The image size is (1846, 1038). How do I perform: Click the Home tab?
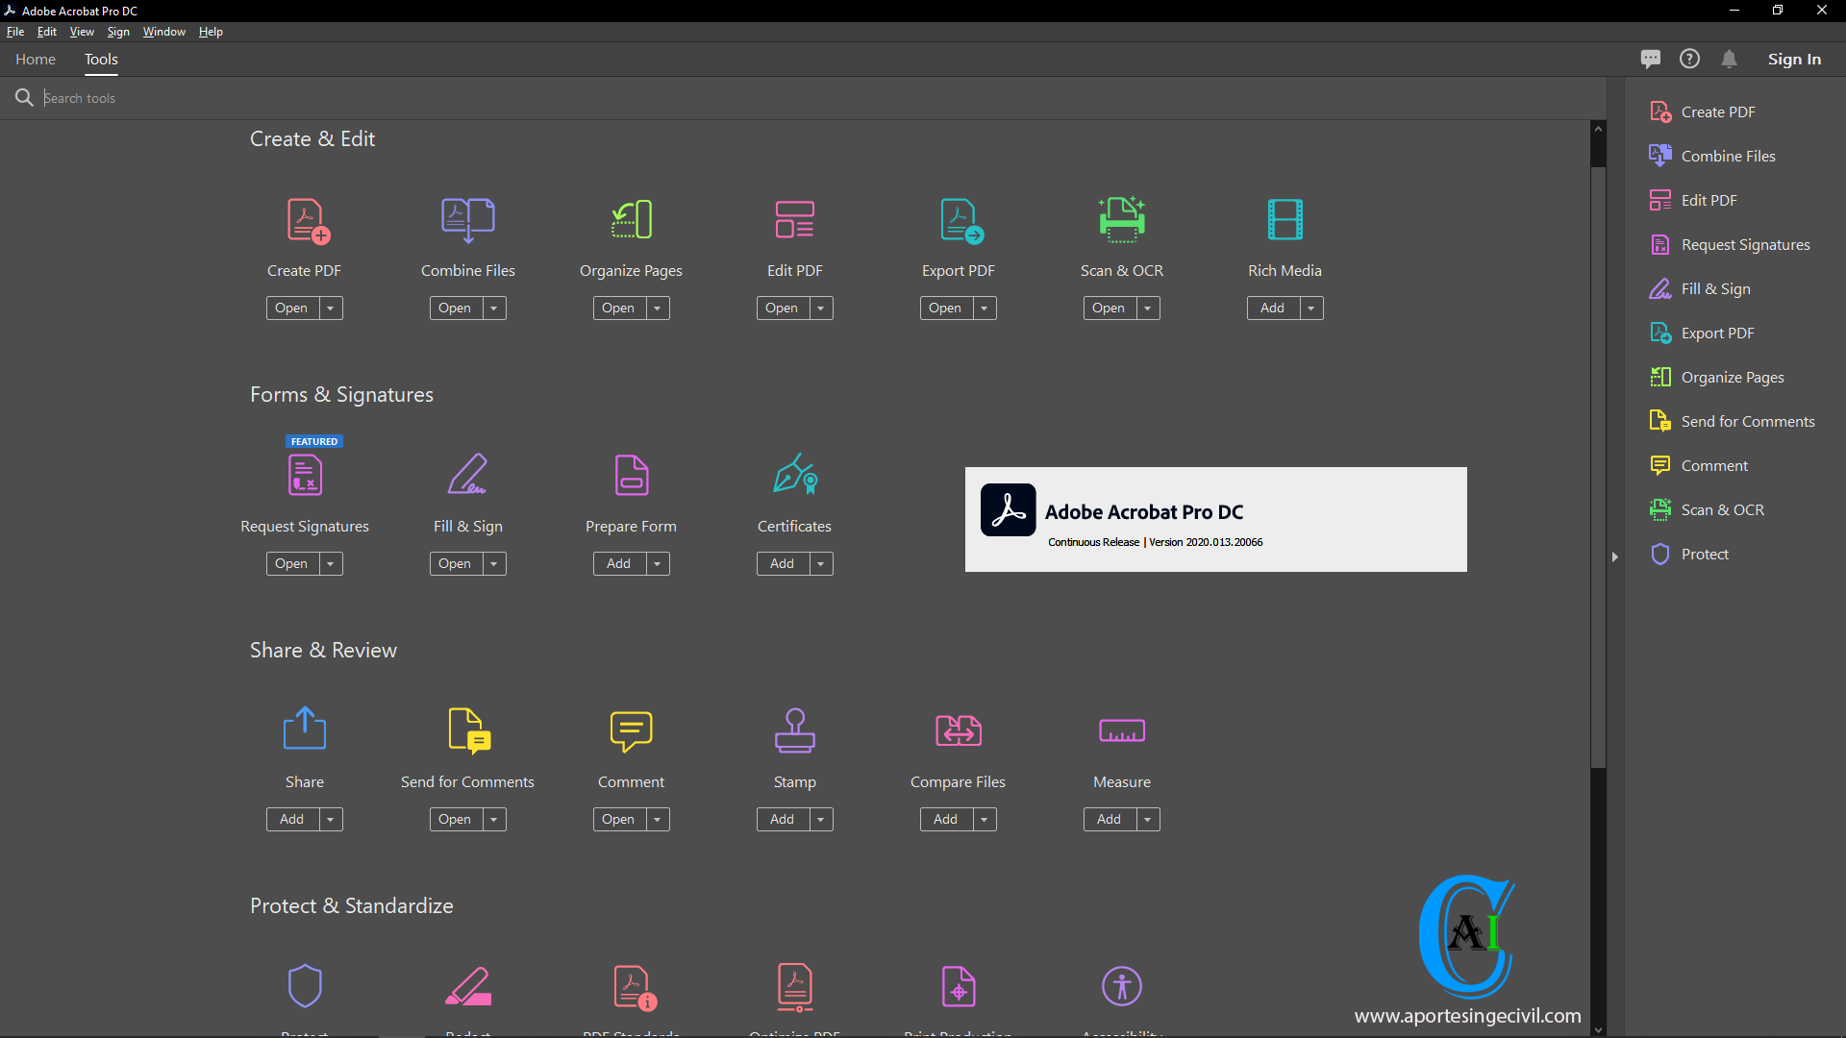(x=36, y=59)
